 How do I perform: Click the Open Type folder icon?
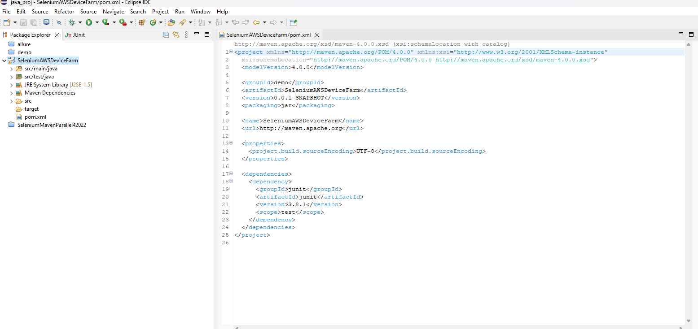point(171,22)
